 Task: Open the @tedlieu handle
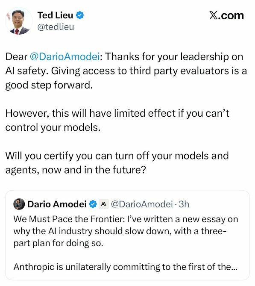click(x=56, y=27)
